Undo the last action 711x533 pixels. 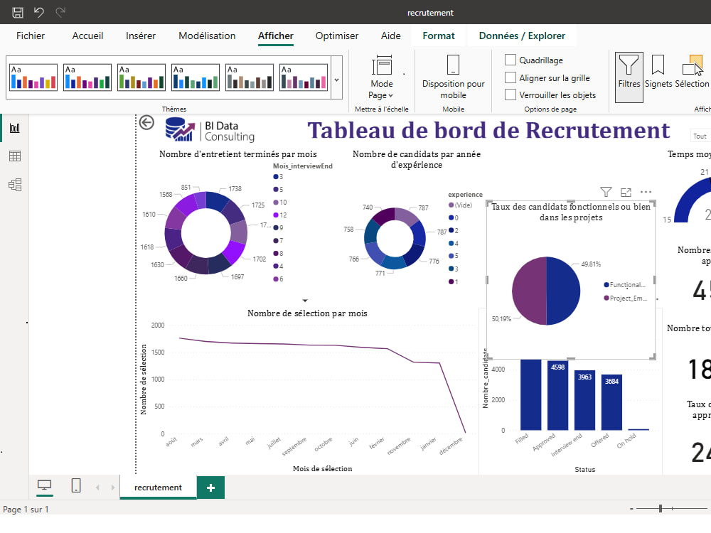(x=39, y=12)
